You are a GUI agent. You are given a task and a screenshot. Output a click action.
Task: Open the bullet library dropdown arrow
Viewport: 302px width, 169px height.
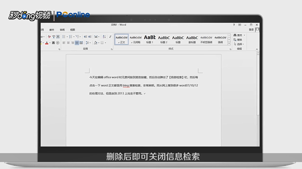(x=67, y=36)
